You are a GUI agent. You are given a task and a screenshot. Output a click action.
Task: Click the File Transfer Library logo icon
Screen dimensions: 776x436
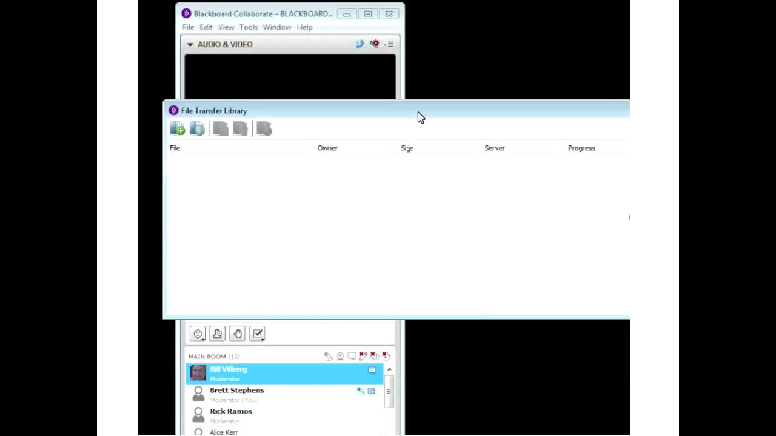click(173, 110)
